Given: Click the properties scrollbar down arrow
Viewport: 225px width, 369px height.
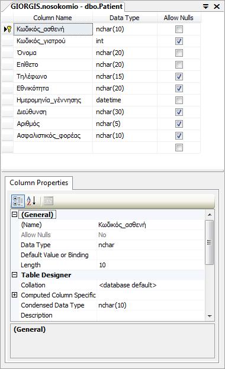Looking at the screenshot, I should tap(210, 316).
